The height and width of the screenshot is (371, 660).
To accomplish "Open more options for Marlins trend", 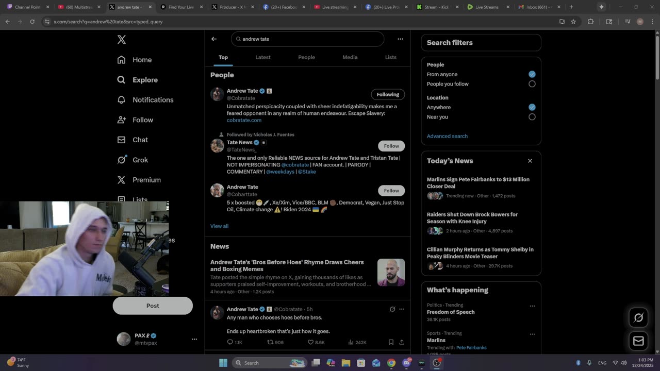I will tap(532, 334).
